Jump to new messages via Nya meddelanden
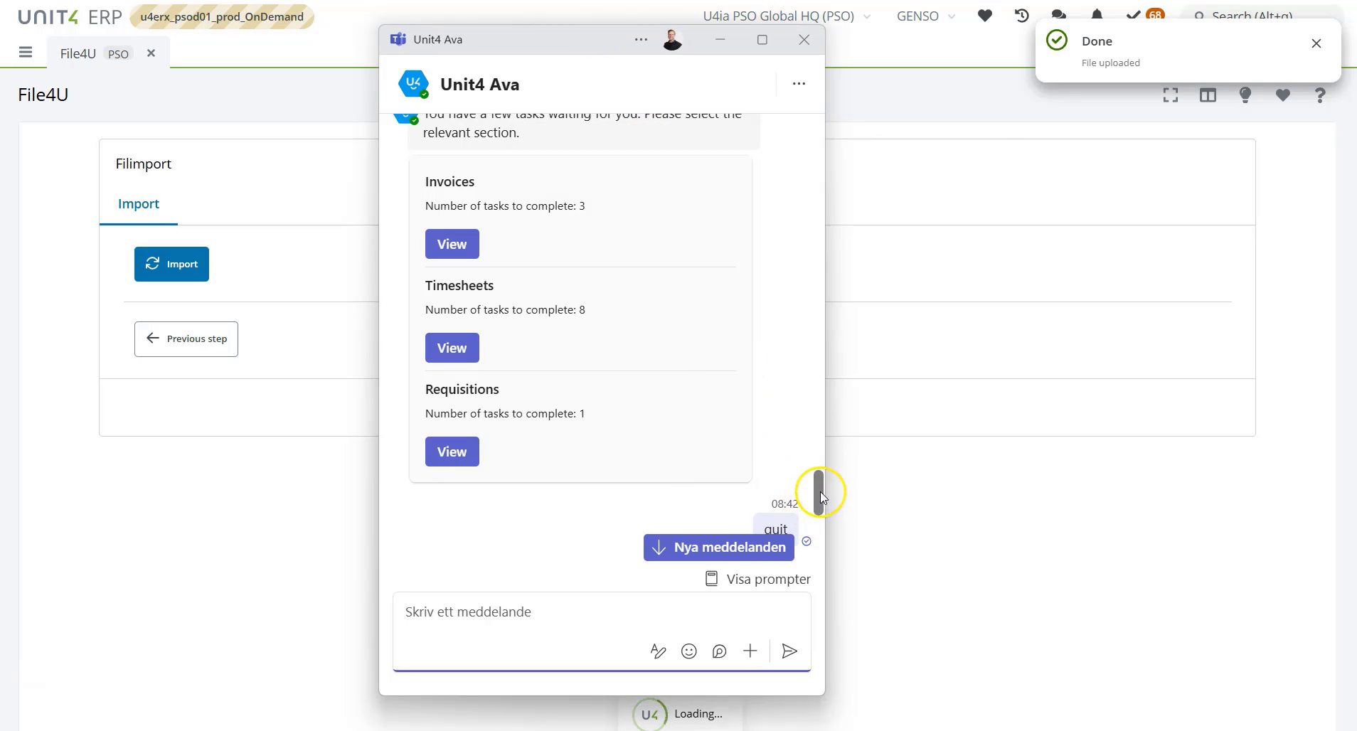 click(x=718, y=547)
